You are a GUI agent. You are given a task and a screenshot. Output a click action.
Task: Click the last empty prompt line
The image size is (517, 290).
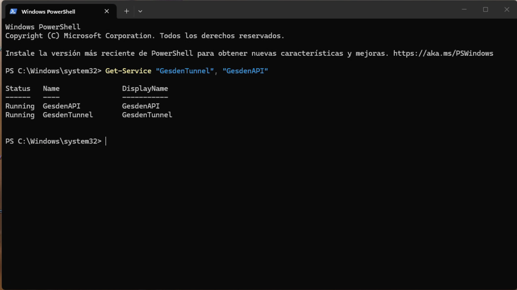pyautogui.click(x=56, y=141)
